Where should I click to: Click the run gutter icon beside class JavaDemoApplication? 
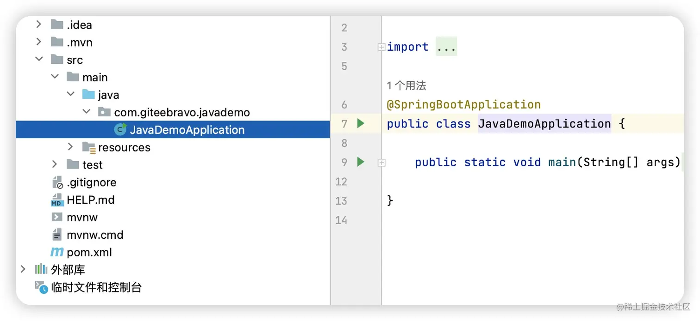(361, 123)
